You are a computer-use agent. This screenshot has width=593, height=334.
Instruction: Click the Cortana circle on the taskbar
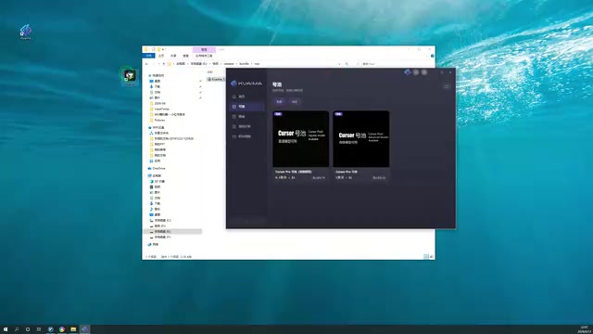[x=28, y=329]
